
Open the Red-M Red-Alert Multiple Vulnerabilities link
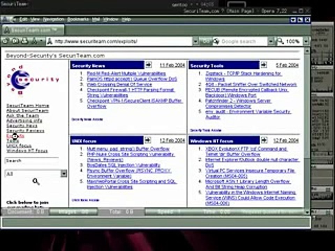(x=126, y=74)
